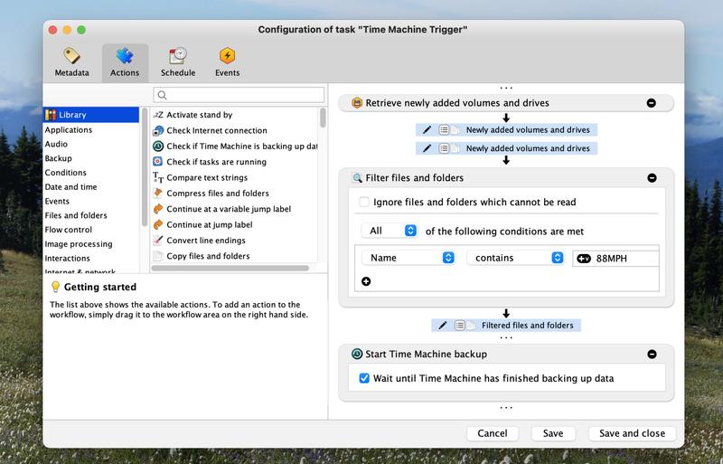
Task: Select Files and folders category in sidebar
Action: click(76, 215)
